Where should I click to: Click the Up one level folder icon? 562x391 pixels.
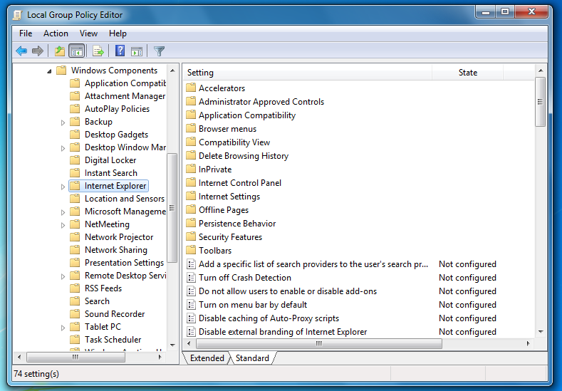pos(60,51)
